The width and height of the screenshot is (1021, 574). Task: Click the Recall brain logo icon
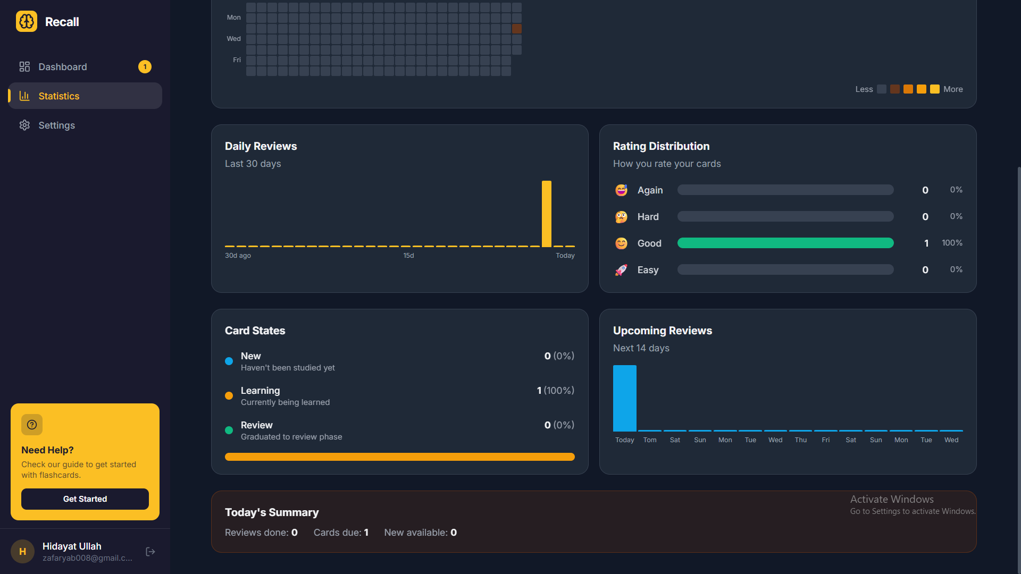coord(27,22)
